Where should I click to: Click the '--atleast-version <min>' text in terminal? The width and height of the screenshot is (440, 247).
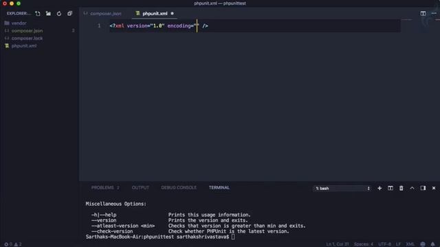click(123, 226)
